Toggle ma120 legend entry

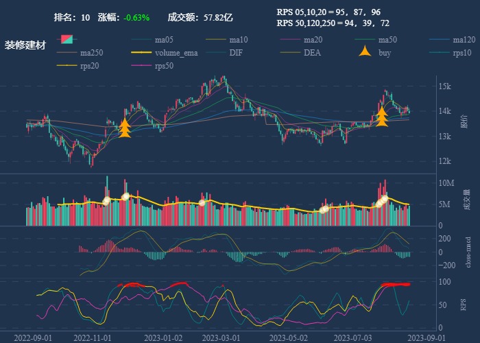[440, 40]
